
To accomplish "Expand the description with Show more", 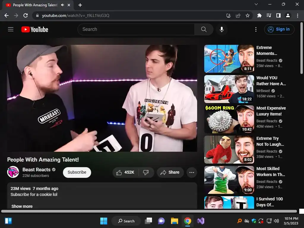I will [x=22, y=206].
